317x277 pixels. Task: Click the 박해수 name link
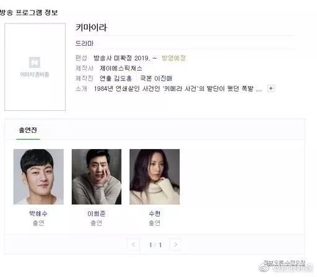click(x=38, y=213)
